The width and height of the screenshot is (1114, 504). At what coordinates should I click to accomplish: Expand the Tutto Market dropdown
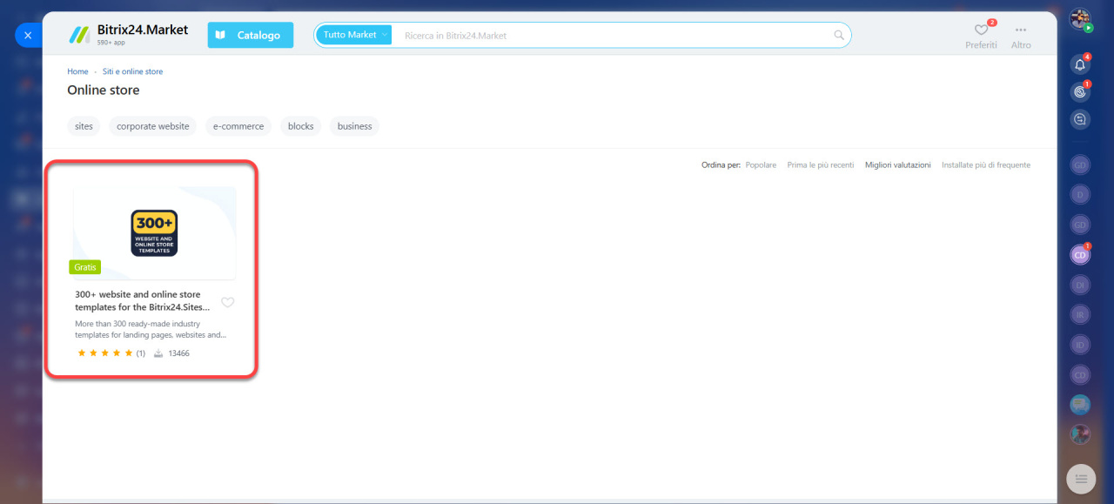pos(354,35)
